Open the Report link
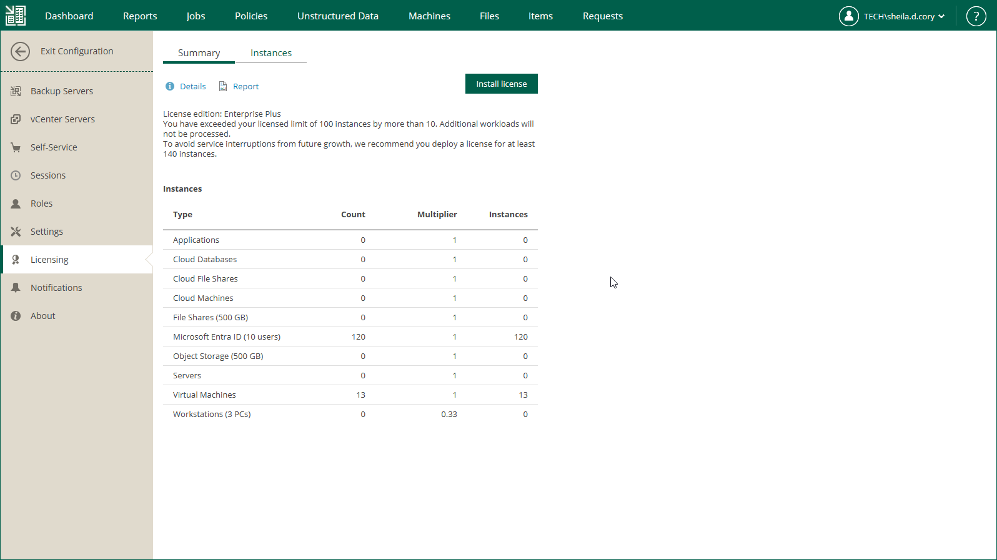This screenshot has width=997, height=560. tap(246, 87)
